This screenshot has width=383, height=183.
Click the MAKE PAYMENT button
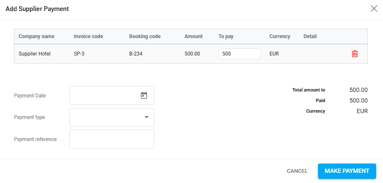coord(347,171)
